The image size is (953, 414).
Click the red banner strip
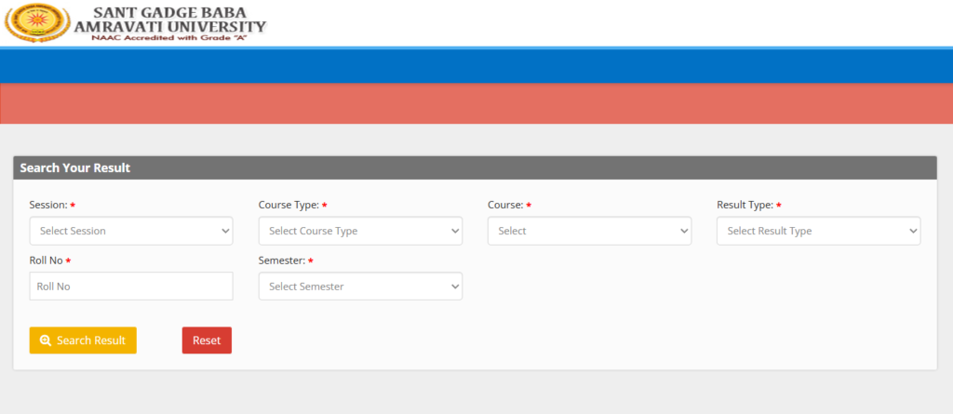(476, 103)
